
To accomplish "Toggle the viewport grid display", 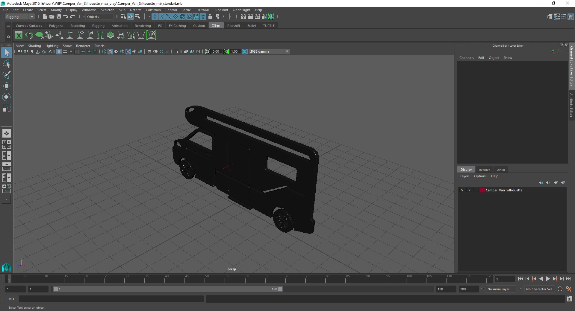I will (x=59, y=51).
